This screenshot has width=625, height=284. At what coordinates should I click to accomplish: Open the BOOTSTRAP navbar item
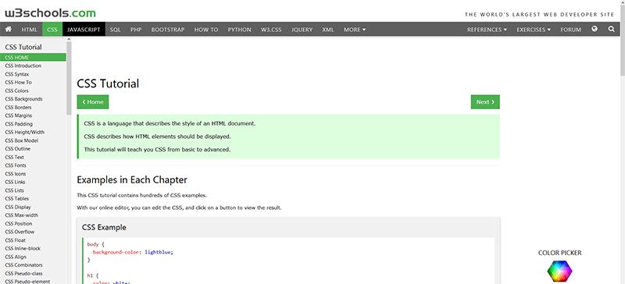point(168,30)
